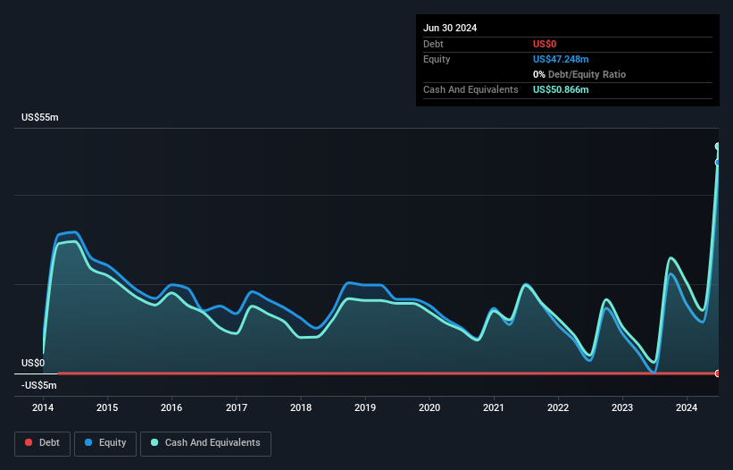Click the -US$5m y-axis label
733x470 pixels.
tap(38, 385)
